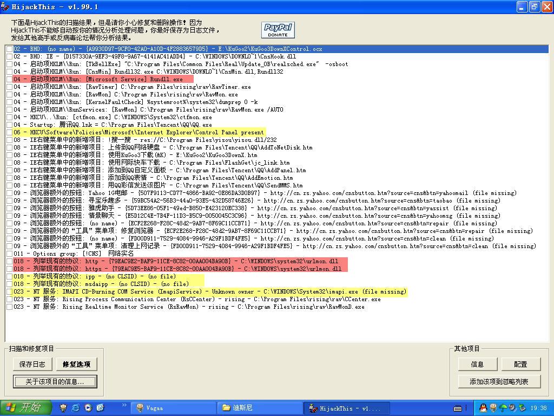
Task: Switch to Vagaa taskbar window
Action: [x=173, y=408]
